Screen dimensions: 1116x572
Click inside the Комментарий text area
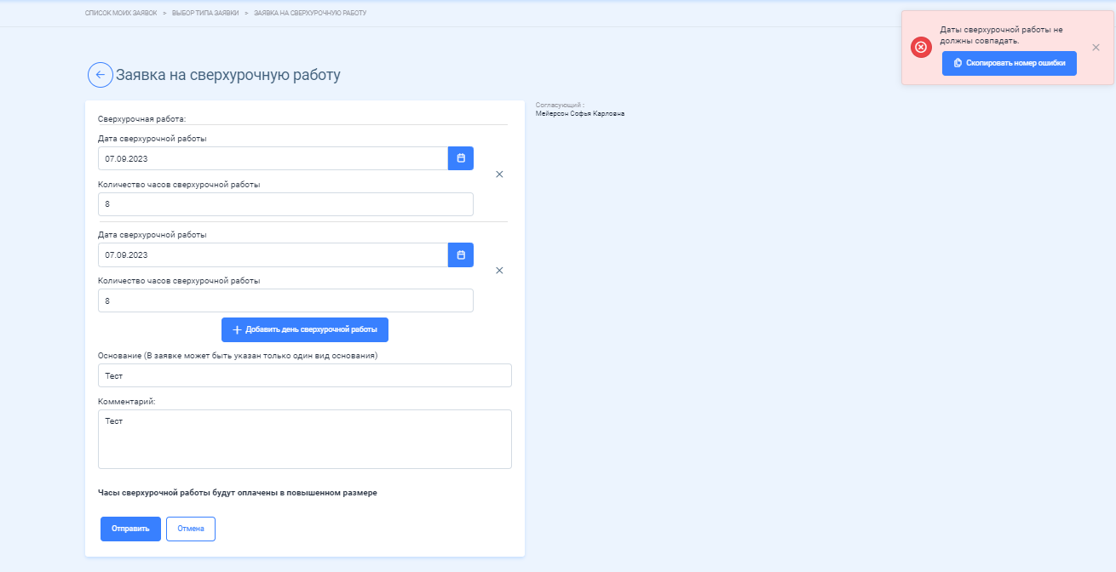click(x=305, y=439)
